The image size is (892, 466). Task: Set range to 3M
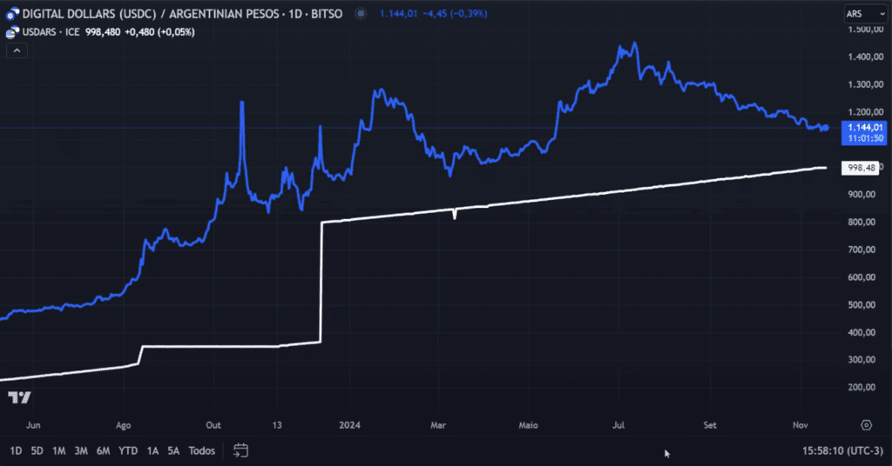[x=81, y=450]
